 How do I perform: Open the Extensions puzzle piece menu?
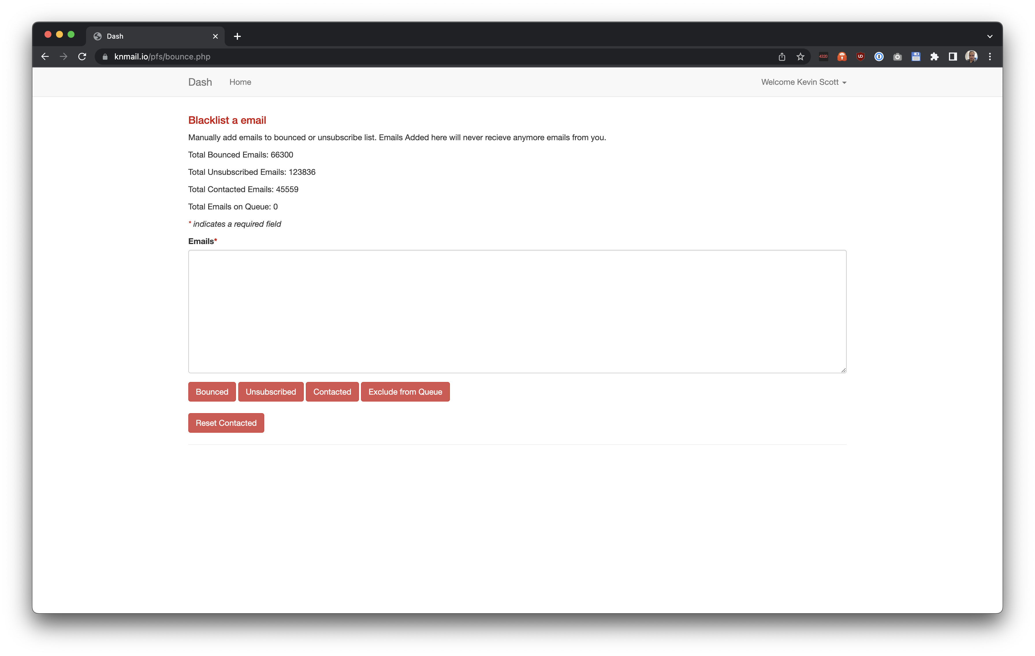(x=934, y=57)
